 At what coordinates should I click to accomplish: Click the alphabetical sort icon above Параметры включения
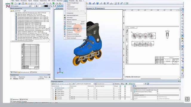point(136,86)
